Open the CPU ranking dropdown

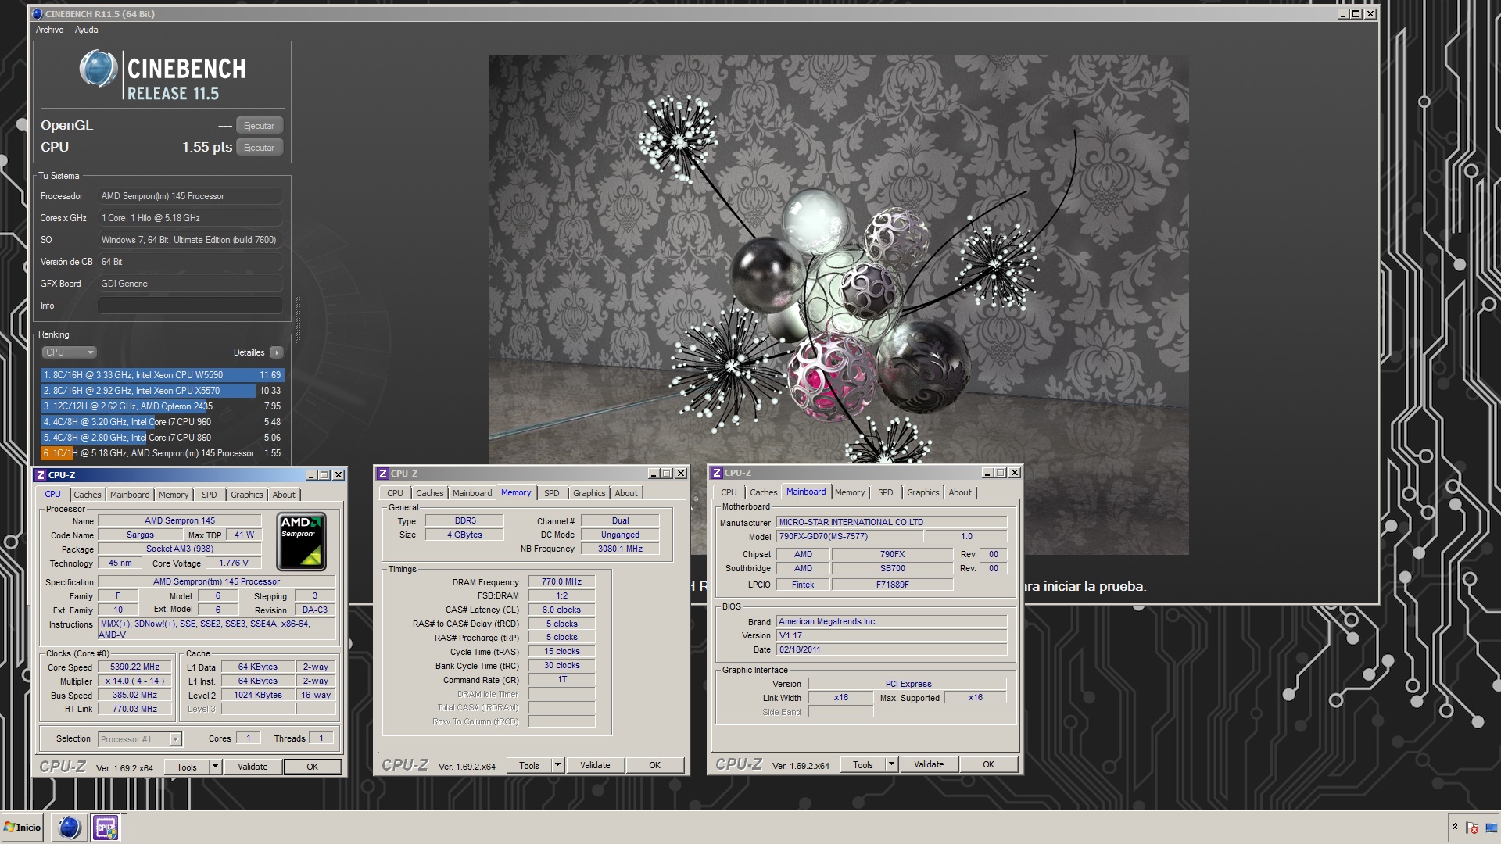coord(69,352)
